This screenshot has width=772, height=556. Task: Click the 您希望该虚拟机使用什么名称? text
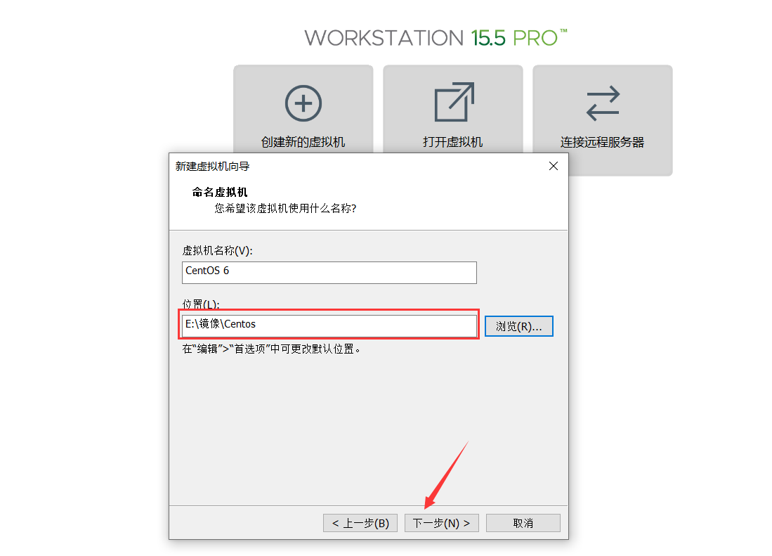pyautogui.click(x=285, y=208)
